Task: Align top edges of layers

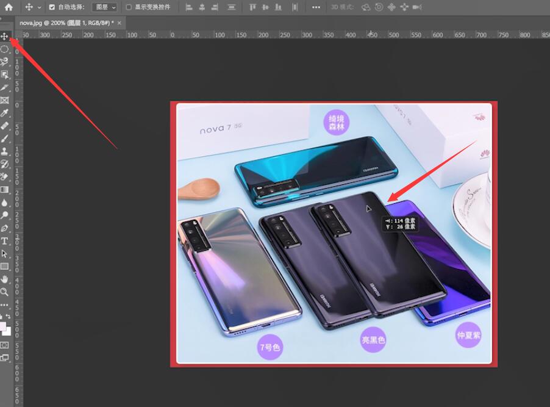Action: tap(252, 7)
